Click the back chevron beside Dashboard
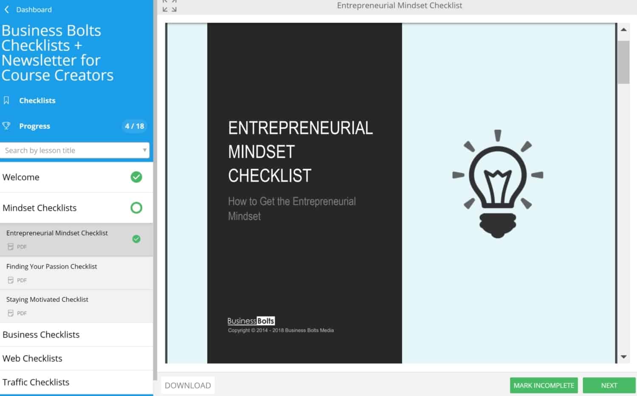This screenshot has width=637, height=396. (x=7, y=9)
